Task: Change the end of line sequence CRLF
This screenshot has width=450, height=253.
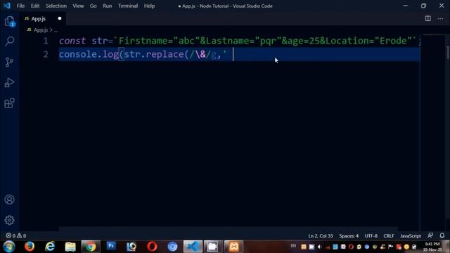Action: [389, 236]
